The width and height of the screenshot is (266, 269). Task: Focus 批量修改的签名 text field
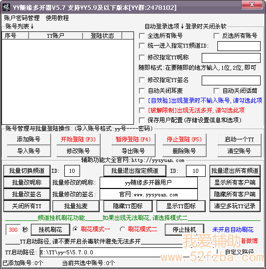(149, 194)
